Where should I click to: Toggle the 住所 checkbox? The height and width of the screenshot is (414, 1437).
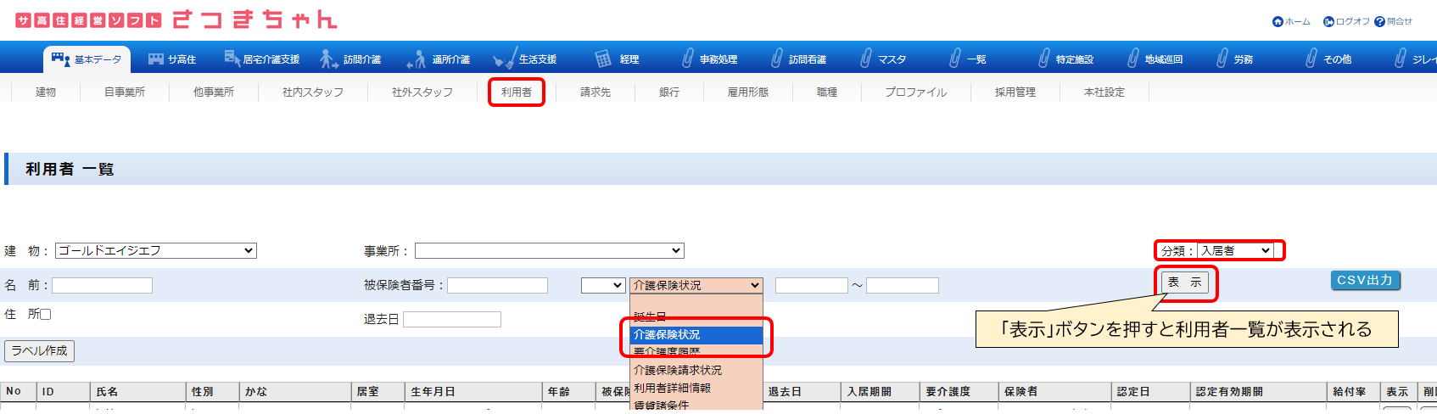click(46, 315)
